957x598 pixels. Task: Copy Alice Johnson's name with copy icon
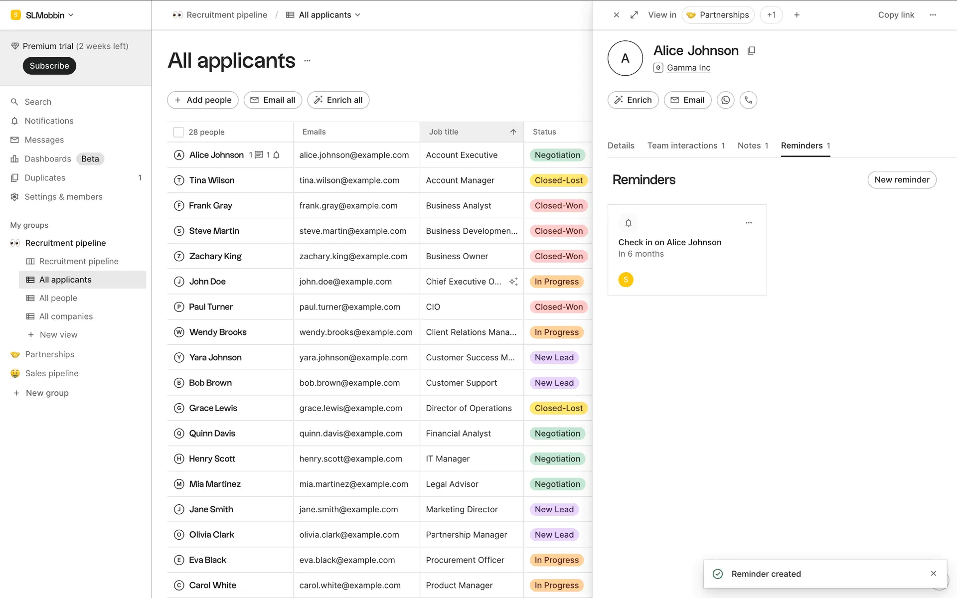[751, 51]
